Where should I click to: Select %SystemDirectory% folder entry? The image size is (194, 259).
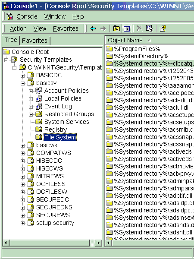pyautogui.click(x=141, y=56)
